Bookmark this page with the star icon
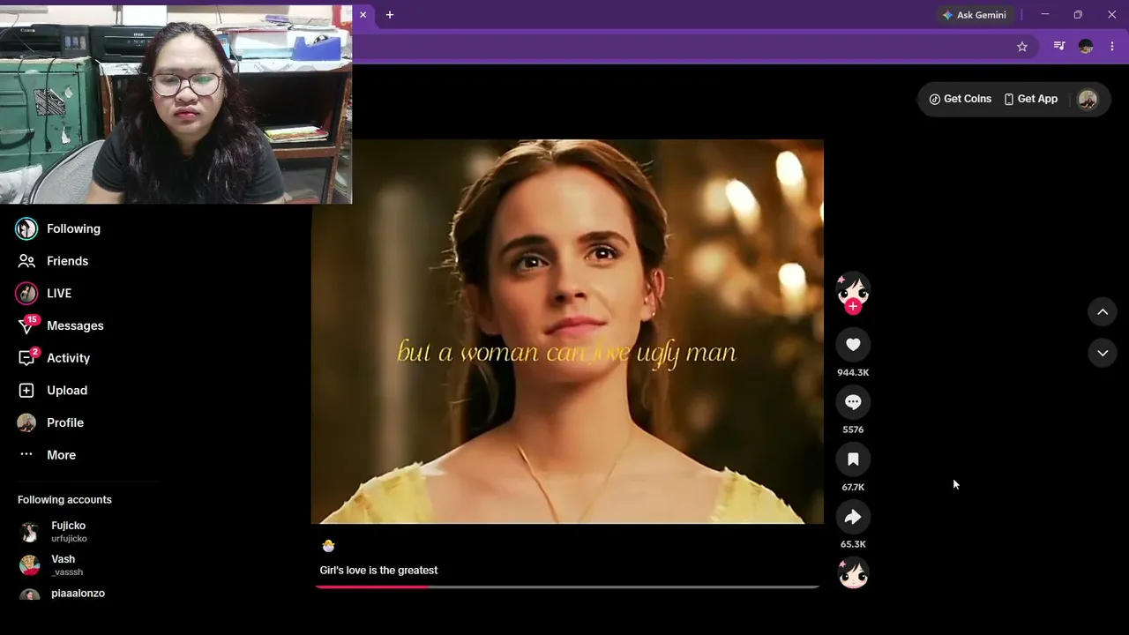The image size is (1129, 635). tap(1022, 47)
